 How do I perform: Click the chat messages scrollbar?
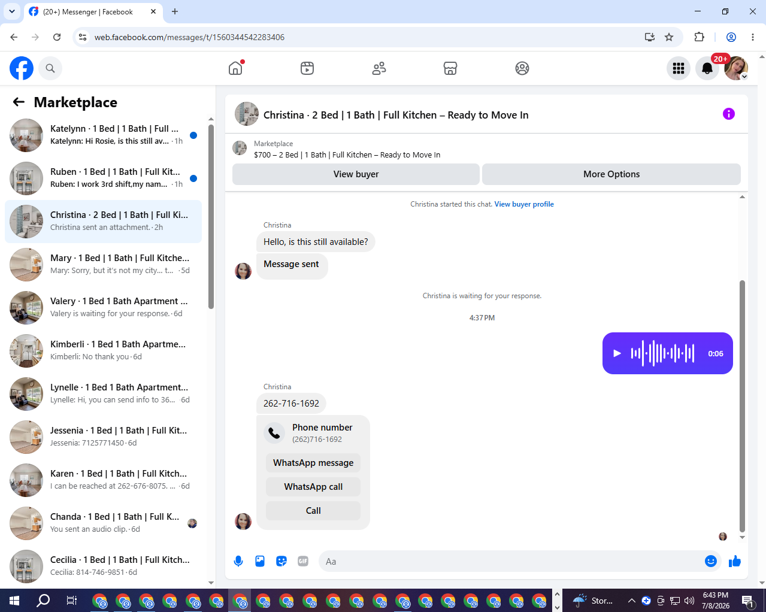(x=742, y=406)
